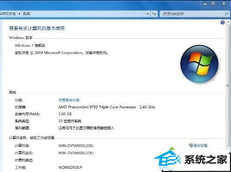Maximize the System window
The height and width of the screenshot is (172, 231).
pyautogui.click(x=213, y=4)
